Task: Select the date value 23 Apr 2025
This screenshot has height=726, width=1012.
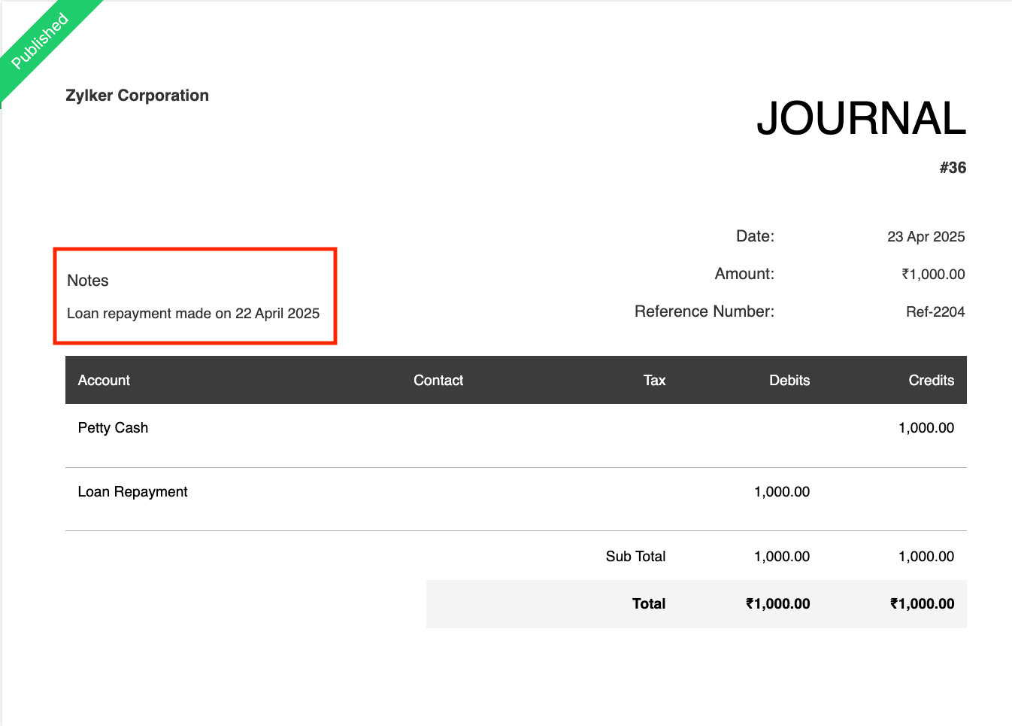Action: pos(926,236)
